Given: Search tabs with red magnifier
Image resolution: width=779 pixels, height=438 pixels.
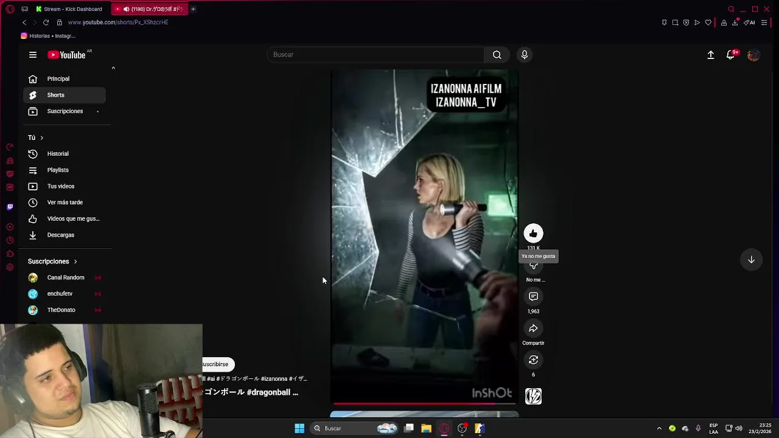Looking at the screenshot, I should [731, 9].
